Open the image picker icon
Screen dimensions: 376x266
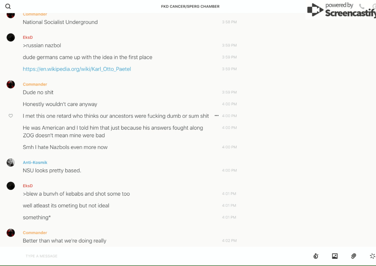click(335, 256)
